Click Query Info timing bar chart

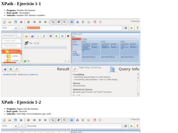(112, 69)
